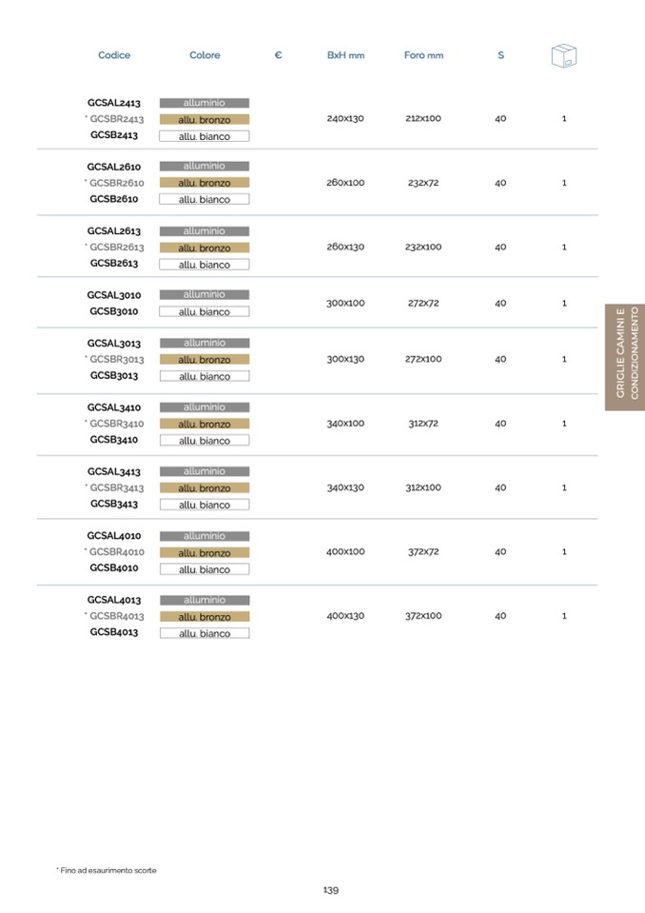Select product code GCSBR3013
Image resolution: width=645 pixels, height=913 pixels.
pos(116,360)
